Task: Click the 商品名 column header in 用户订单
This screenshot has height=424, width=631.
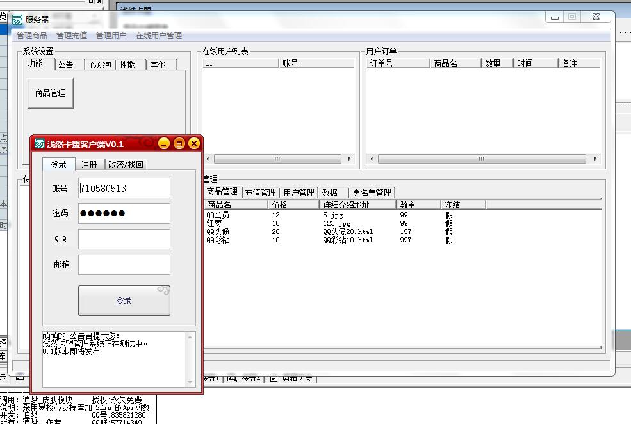Action: pyautogui.click(x=455, y=63)
